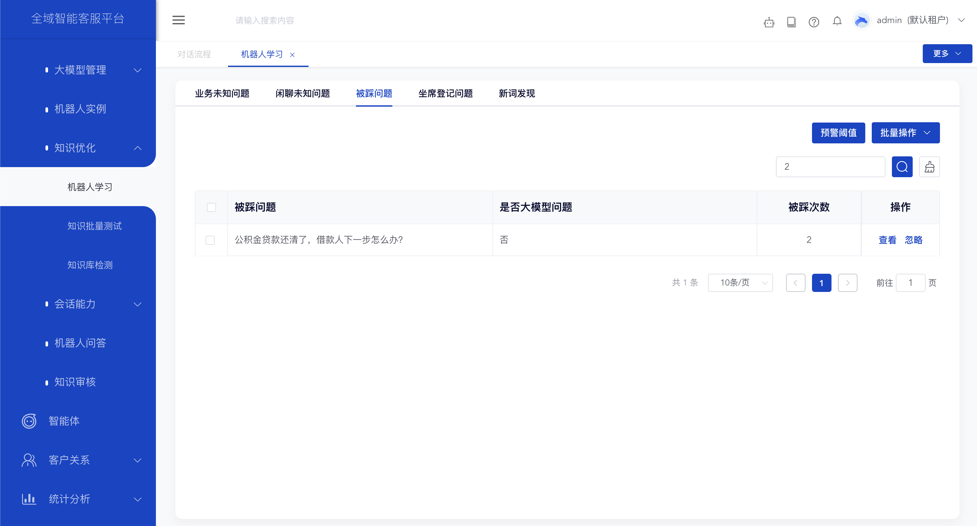Click the 预警阈值 button
Screen dimensions: 977x526
pyautogui.click(x=838, y=133)
